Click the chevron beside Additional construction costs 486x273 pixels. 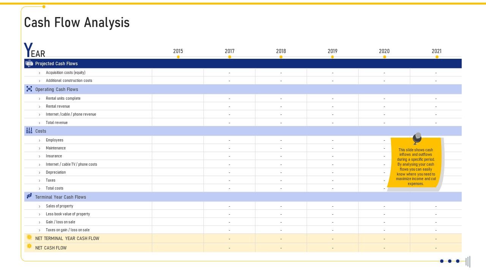pos(39,80)
